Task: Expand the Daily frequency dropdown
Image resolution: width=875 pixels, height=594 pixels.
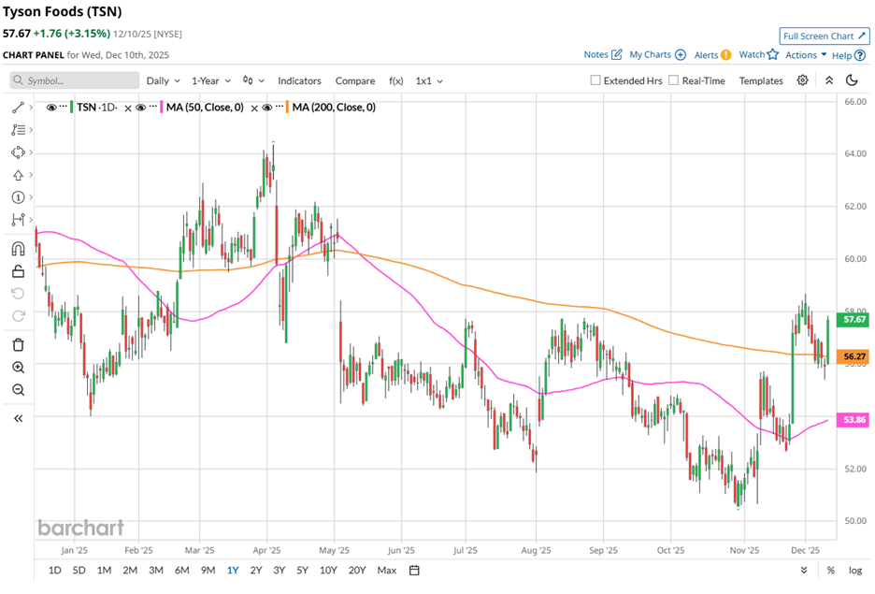Action: pyautogui.click(x=163, y=80)
